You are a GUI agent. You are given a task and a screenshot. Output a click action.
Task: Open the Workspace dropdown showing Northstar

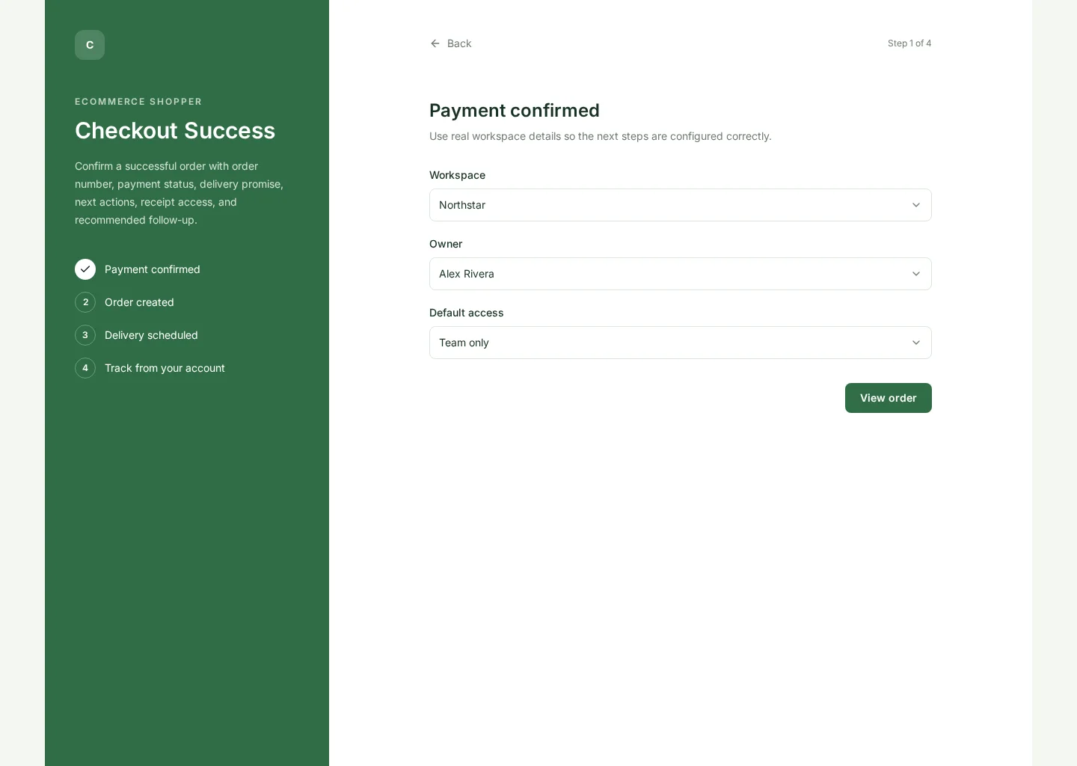[681, 205]
